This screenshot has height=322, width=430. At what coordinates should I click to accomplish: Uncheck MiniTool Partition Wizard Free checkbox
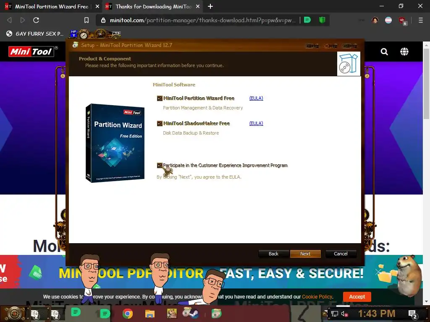[160, 98]
